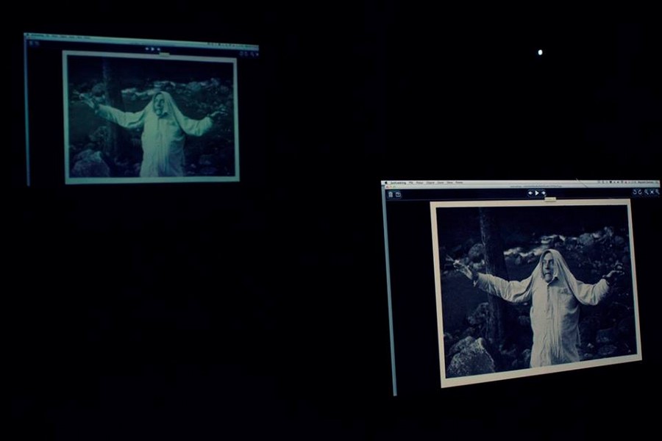Click the export icon beside the right screen's trash
The height and width of the screenshot is (441, 662).
(x=398, y=195)
